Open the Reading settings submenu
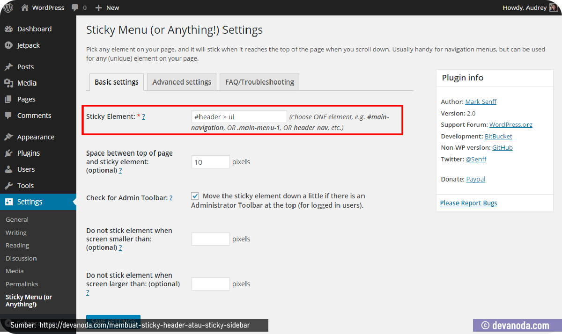562x334 pixels. tap(17, 245)
